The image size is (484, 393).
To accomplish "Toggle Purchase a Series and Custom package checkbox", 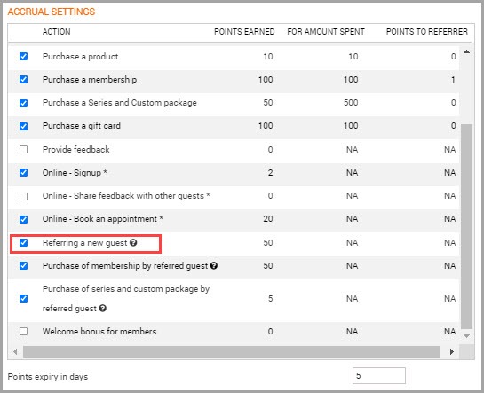I will 23,103.
